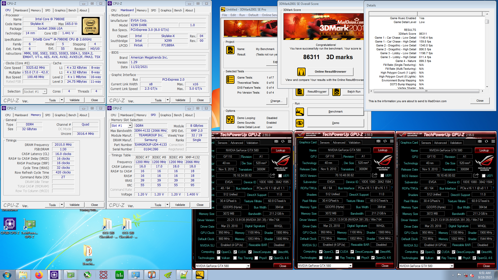The image size is (498, 280).
Task: Launch Firefox from the taskbar
Action: click(39, 275)
